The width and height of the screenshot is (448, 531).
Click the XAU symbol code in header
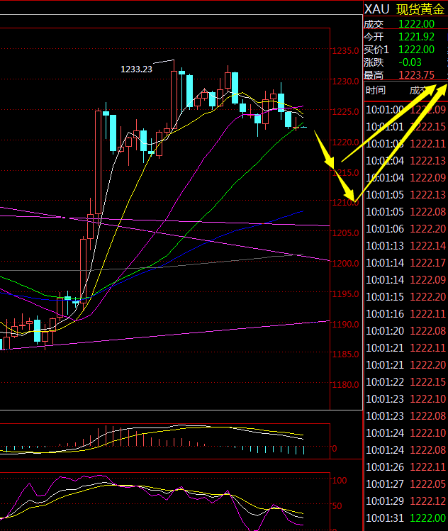[x=376, y=9]
